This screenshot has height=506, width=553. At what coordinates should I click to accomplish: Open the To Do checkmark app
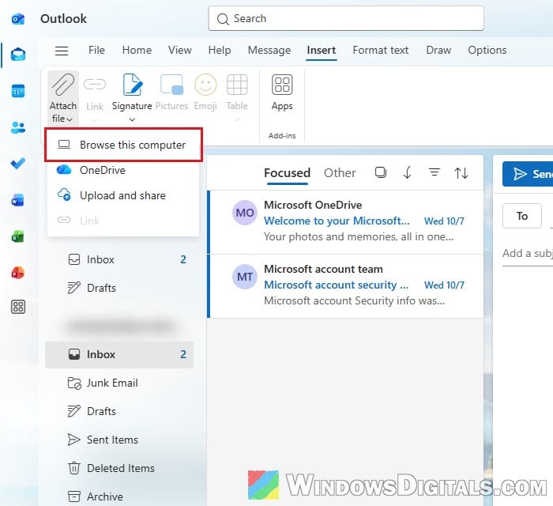(18, 164)
